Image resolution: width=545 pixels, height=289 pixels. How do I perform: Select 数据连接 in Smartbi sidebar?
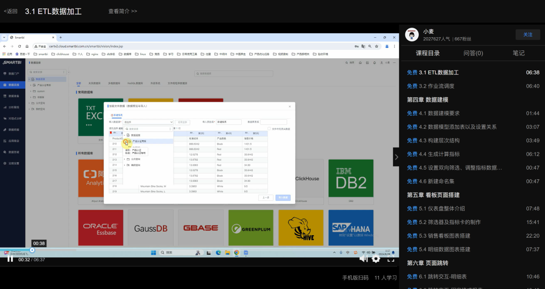point(13,85)
